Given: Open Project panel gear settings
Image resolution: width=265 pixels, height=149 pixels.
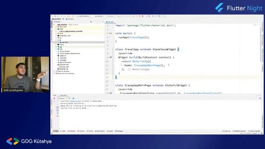Looking at the screenshot, I should click(x=91, y=22).
